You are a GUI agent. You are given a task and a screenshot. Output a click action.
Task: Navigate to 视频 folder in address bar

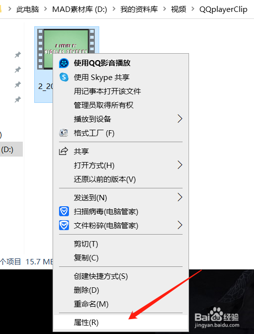pyautogui.click(x=179, y=9)
